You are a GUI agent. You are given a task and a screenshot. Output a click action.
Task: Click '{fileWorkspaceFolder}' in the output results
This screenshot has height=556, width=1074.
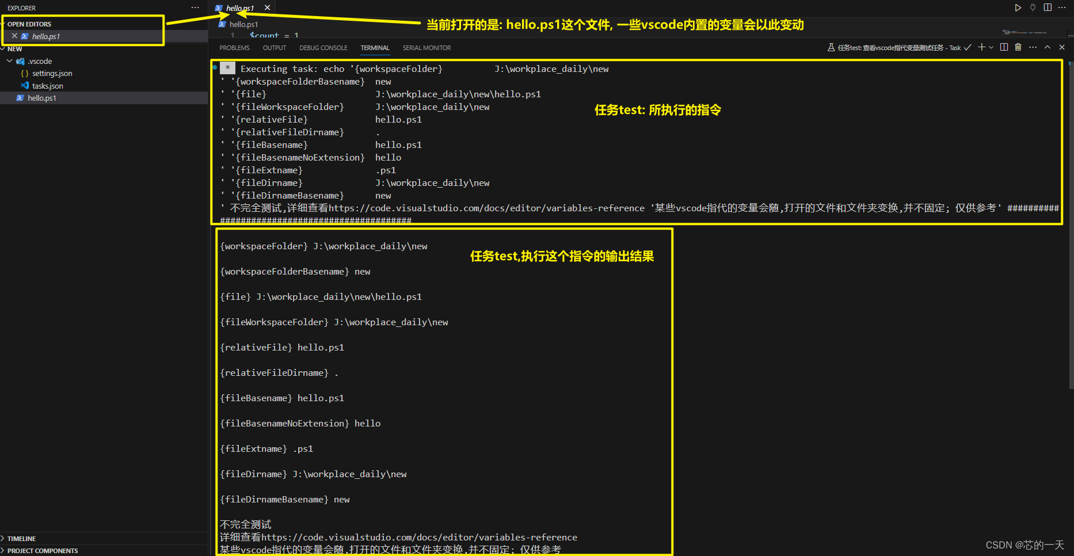click(x=274, y=322)
